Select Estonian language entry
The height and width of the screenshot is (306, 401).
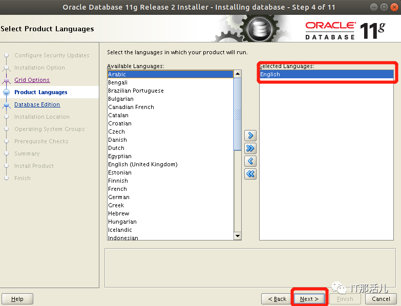(x=171, y=172)
